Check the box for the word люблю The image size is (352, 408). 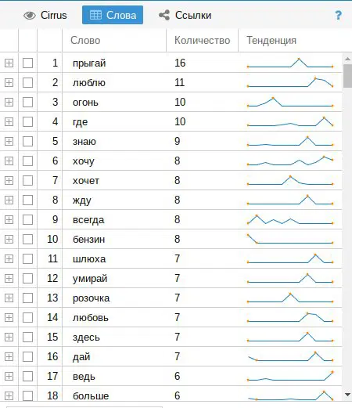coord(27,83)
